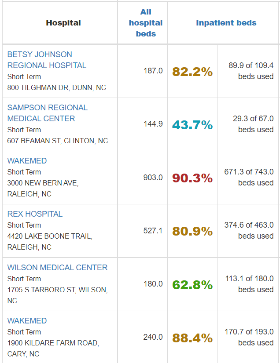The height and width of the screenshot is (363, 280).
Task: Click the 88.4% occupancy value
Action: (192, 338)
